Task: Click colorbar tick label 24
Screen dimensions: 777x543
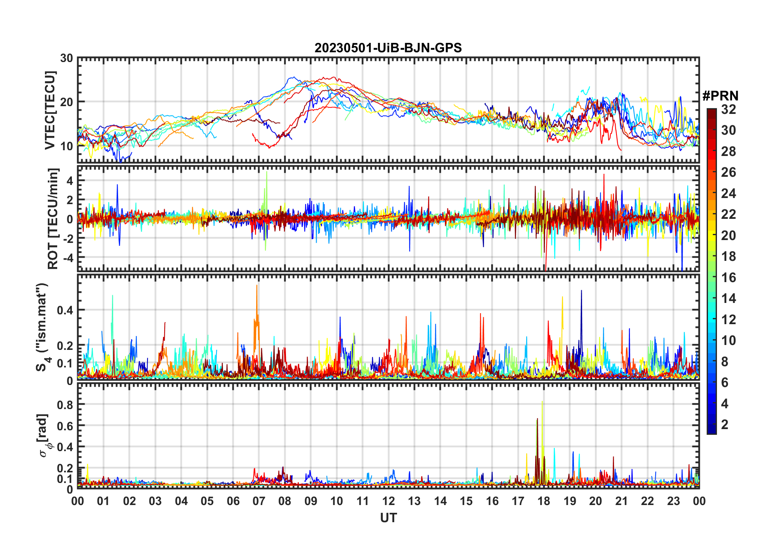Action: pos(728,193)
